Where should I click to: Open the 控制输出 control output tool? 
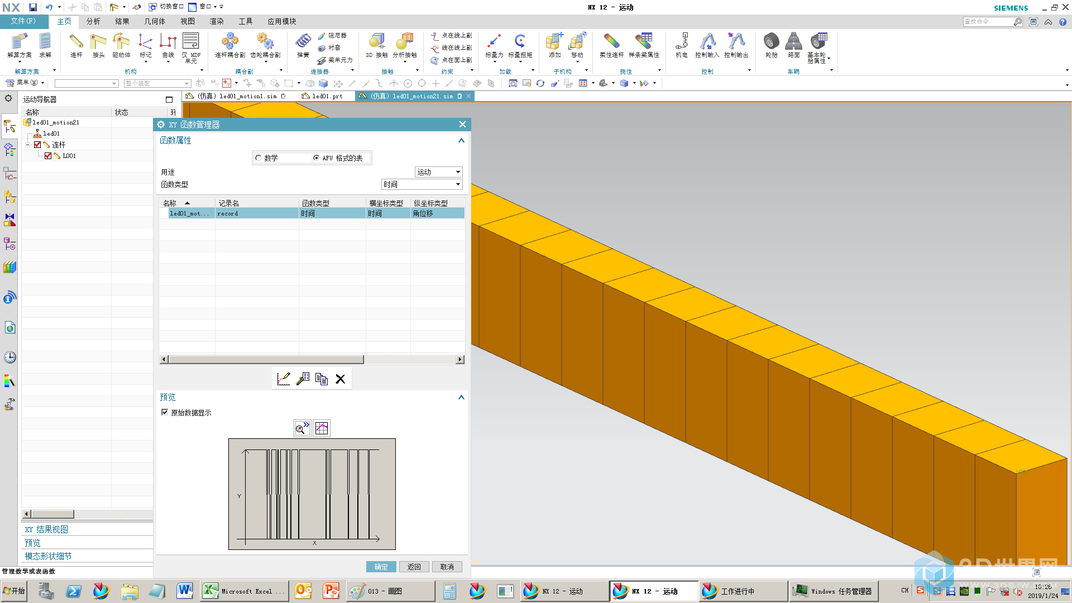736,45
